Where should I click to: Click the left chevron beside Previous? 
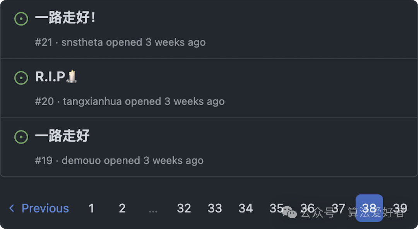11,208
